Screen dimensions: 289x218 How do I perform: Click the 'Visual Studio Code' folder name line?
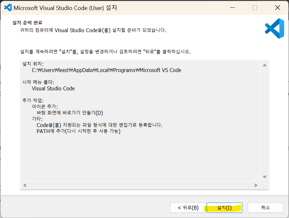pyautogui.click(x=53, y=88)
